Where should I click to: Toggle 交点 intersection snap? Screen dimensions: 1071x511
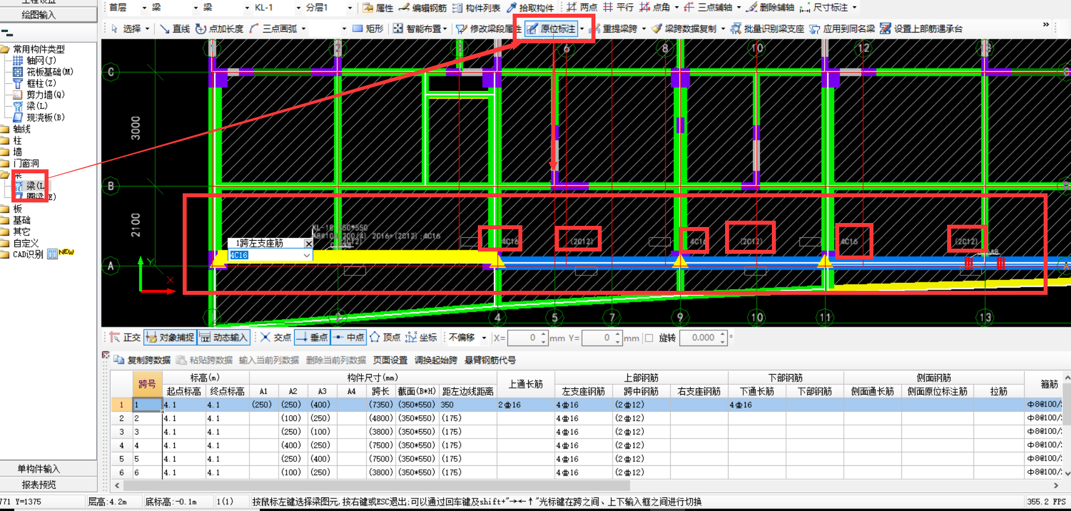276,338
